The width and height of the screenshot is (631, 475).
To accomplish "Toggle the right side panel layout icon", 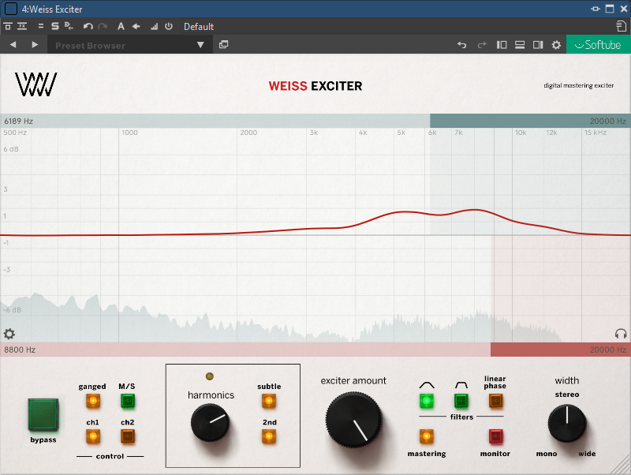I will [538, 45].
